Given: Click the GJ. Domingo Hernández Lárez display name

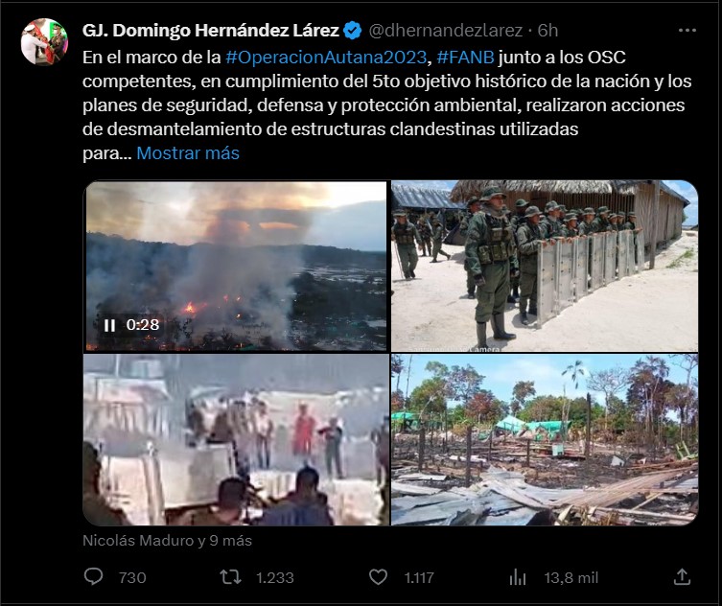Looking at the screenshot, I should click(x=211, y=31).
